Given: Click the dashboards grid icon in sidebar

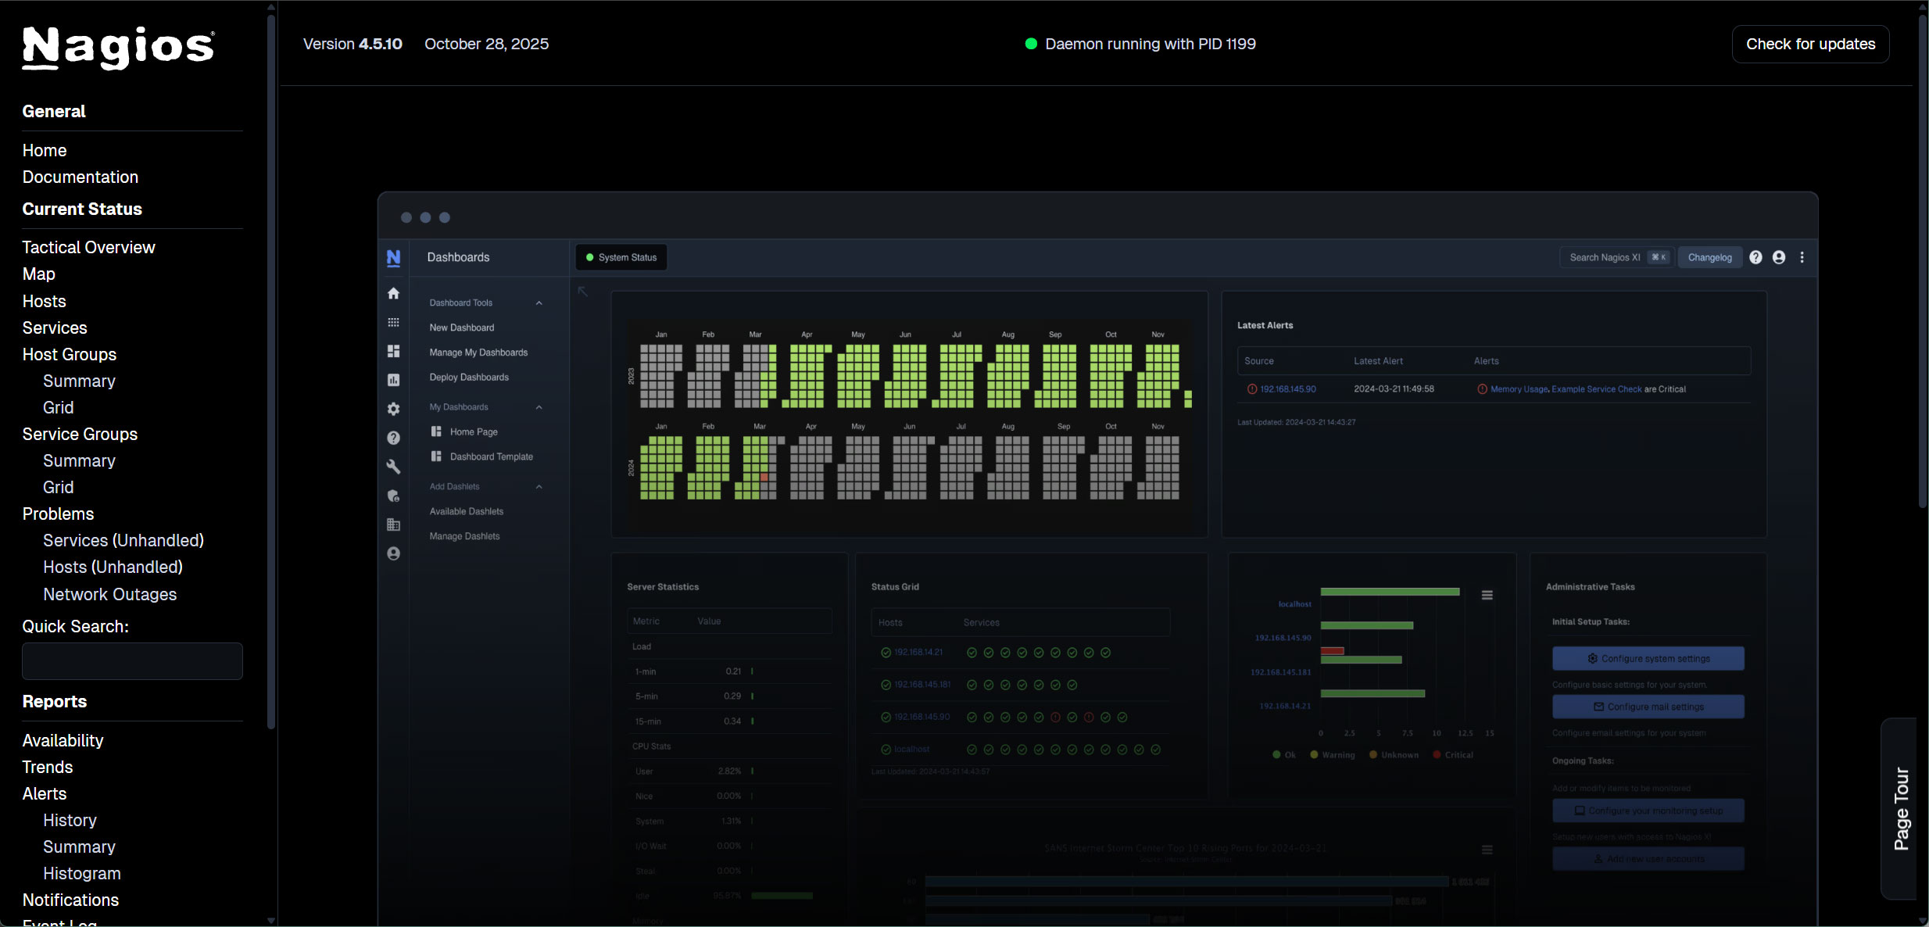Looking at the screenshot, I should click(393, 351).
